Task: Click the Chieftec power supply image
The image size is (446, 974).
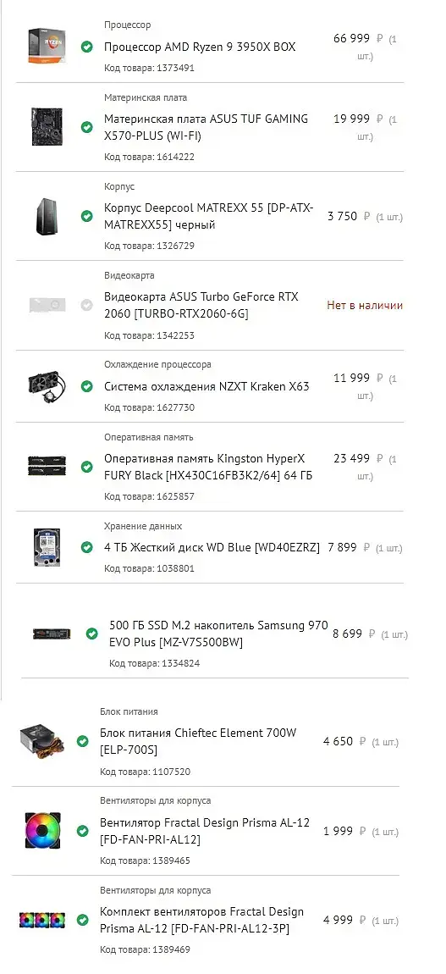Action: pos(43,740)
